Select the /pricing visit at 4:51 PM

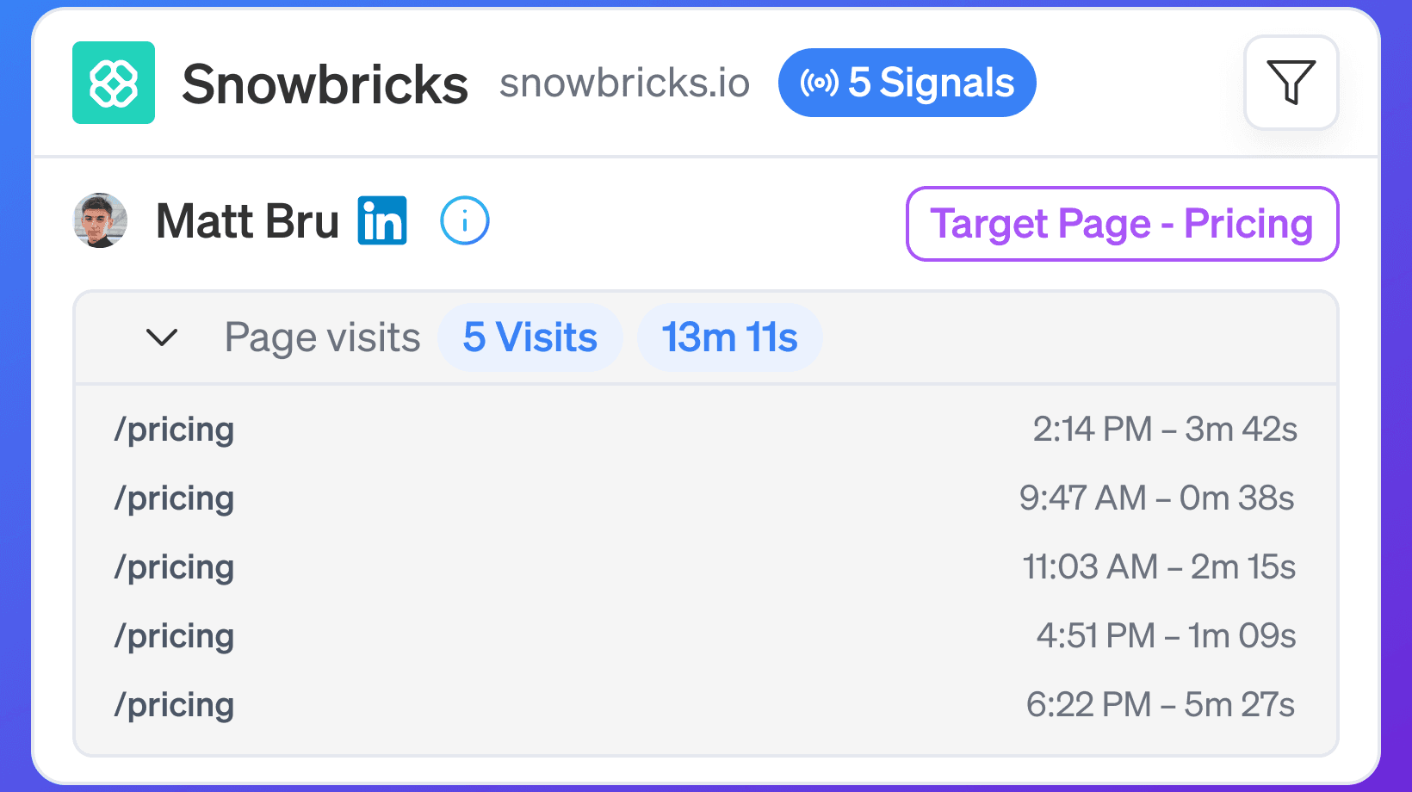click(706, 635)
